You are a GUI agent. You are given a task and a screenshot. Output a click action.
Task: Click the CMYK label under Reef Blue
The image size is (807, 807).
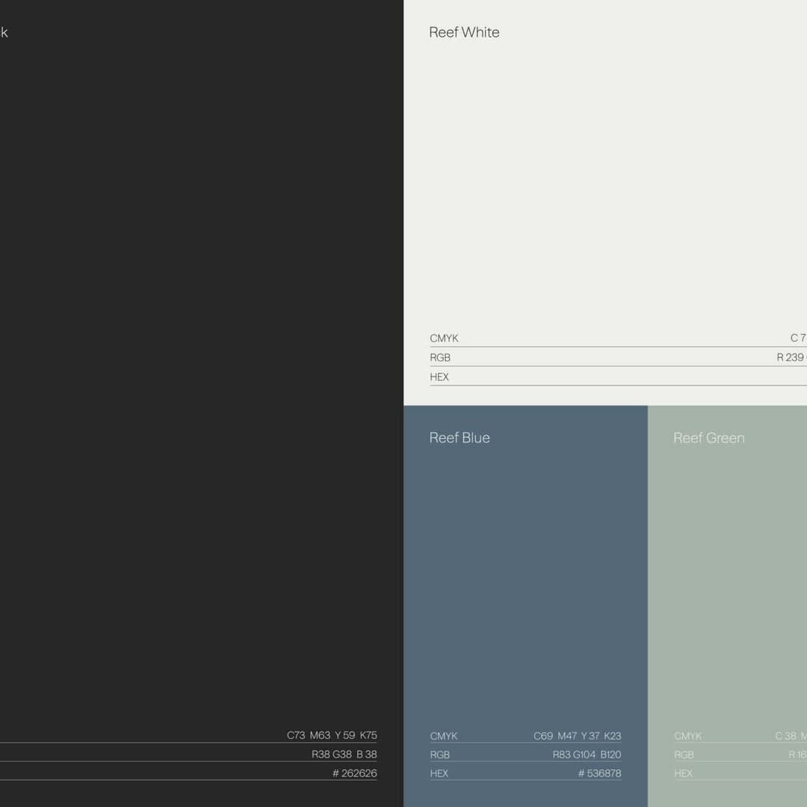point(444,736)
